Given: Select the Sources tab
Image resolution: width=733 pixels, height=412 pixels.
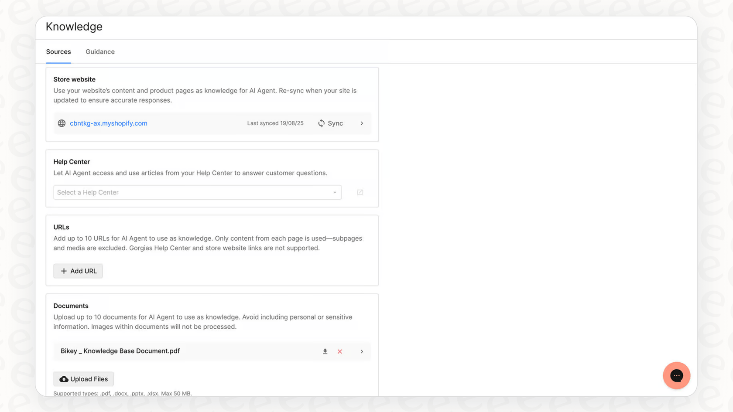Looking at the screenshot, I should click(58, 51).
